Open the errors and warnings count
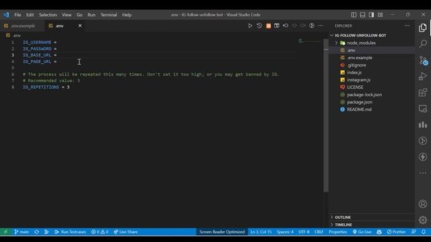Screen dimensions: 431x242 point(100,232)
